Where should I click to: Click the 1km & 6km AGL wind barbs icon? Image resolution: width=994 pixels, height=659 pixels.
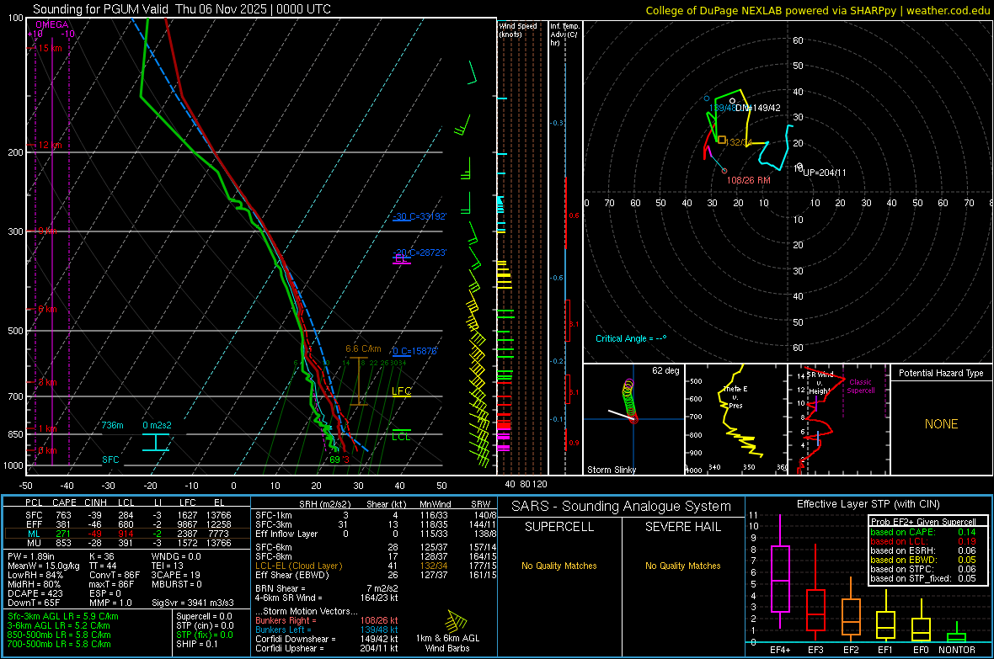(456, 620)
